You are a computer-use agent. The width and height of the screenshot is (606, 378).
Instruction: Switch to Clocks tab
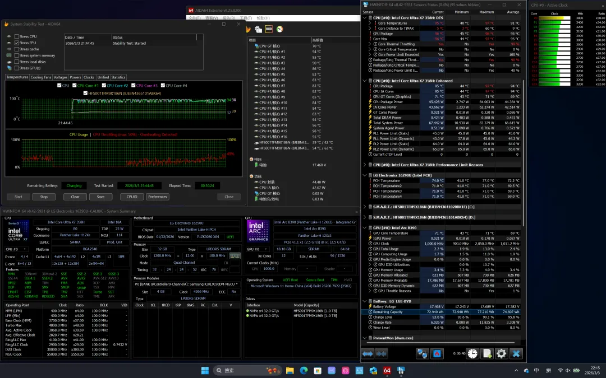(89, 77)
